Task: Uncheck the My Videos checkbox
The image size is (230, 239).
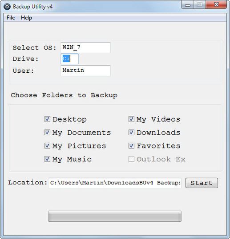Action: 131,119
